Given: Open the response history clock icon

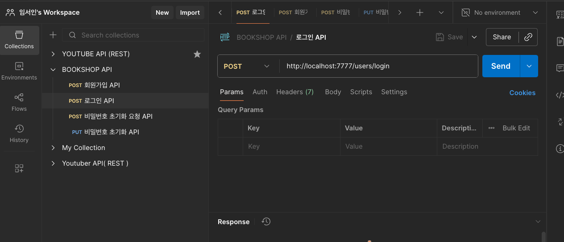Looking at the screenshot, I should pos(266,221).
